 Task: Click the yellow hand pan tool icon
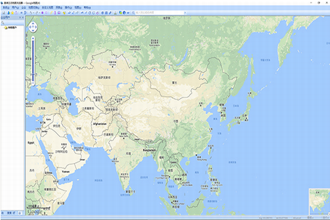click(64, 13)
